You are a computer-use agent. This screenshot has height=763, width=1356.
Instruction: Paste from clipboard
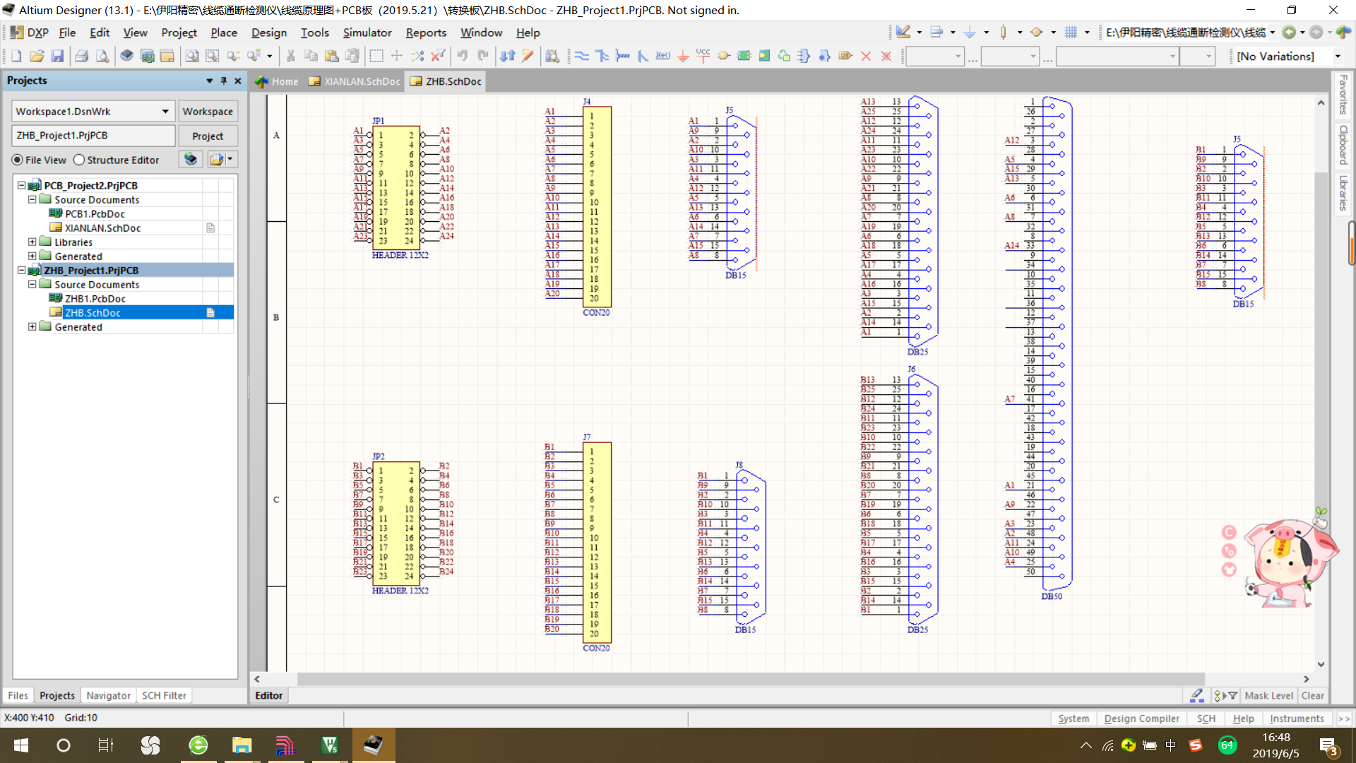(x=331, y=56)
